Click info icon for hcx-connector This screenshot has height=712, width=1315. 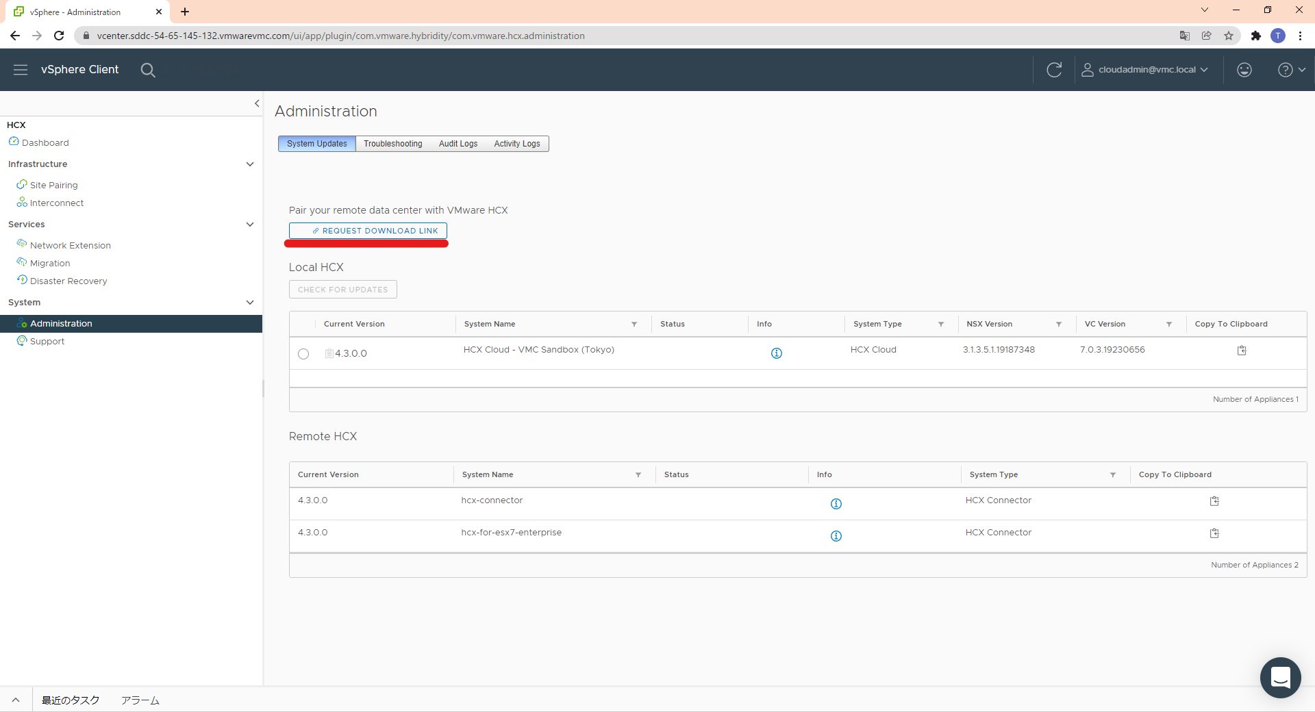(x=836, y=504)
